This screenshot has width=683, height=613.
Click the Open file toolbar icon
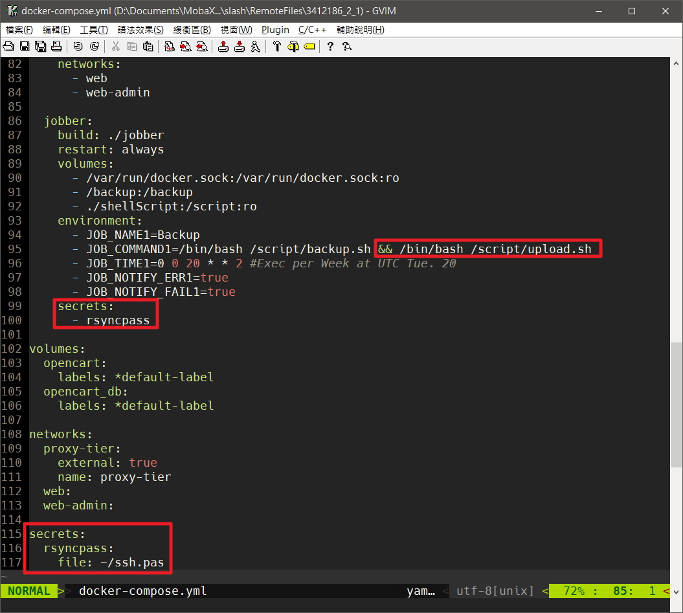[x=9, y=46]
